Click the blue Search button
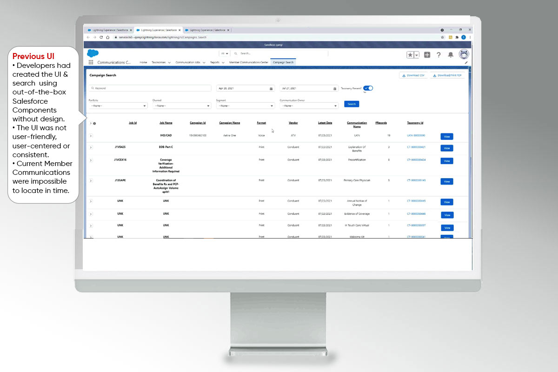Image resolution: width=558 pixels, height=372 pixels. tap(352, 104)
